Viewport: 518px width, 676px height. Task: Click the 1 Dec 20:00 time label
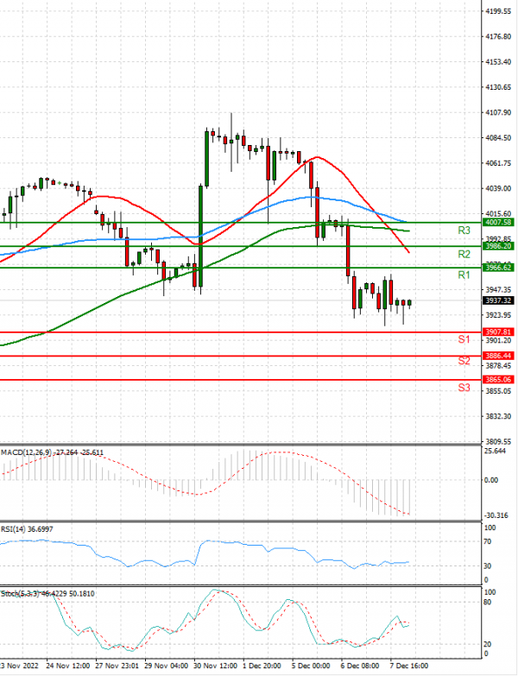[262, 666]
